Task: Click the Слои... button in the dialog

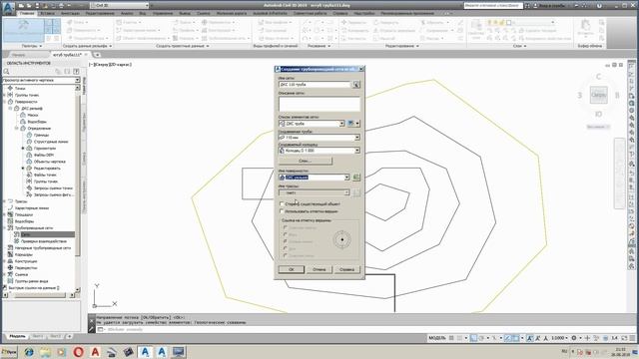Action: tap(306, 161)
